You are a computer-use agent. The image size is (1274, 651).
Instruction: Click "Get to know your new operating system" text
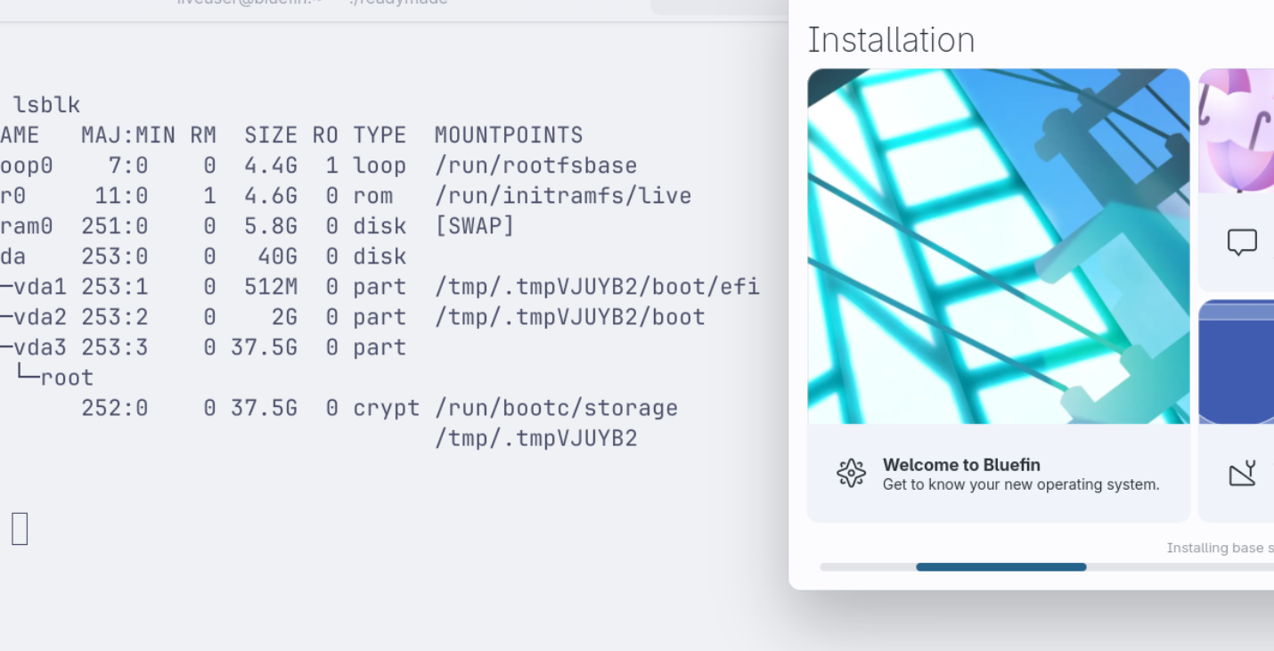coord(1020,485)
